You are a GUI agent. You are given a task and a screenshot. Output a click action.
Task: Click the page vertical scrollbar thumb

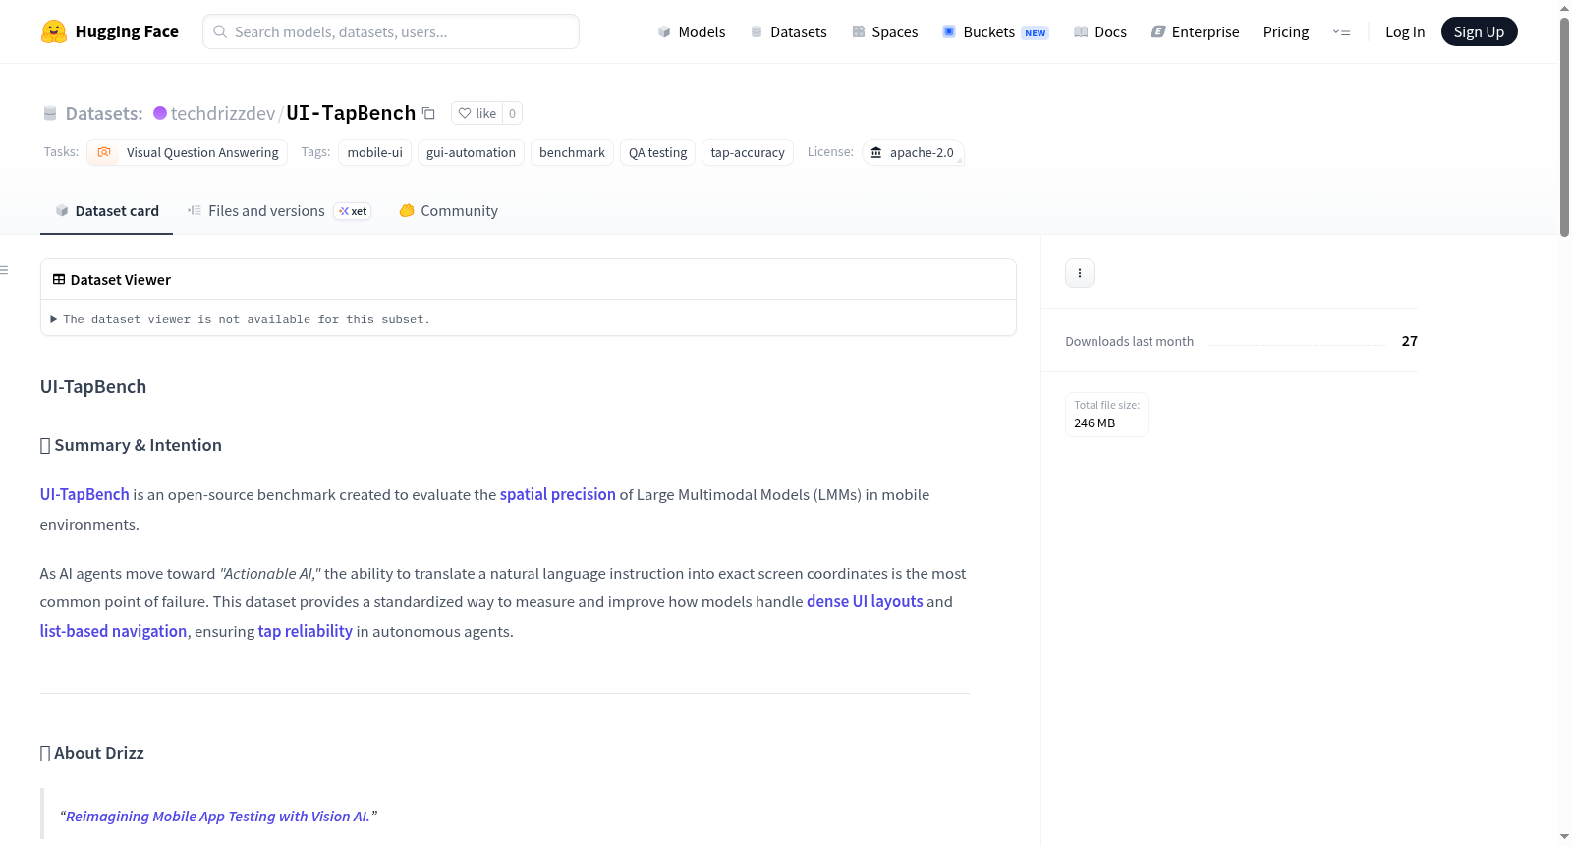tap(1564, 126)
